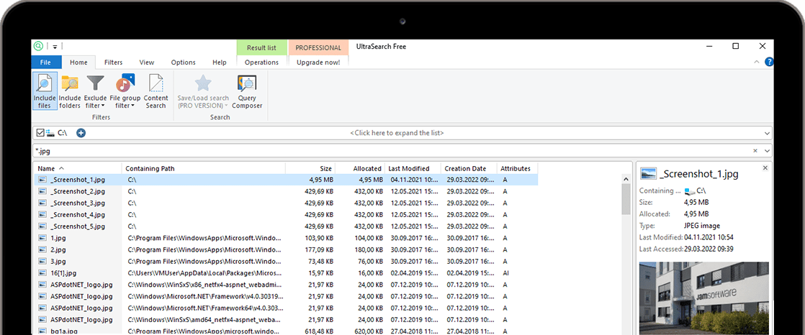Uncheck the C:\ drive checkbox

[40, 133]
